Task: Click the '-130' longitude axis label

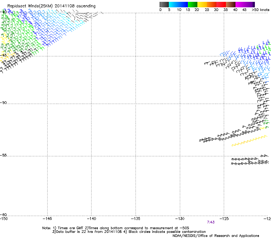Action: click(x=180, y=219)
